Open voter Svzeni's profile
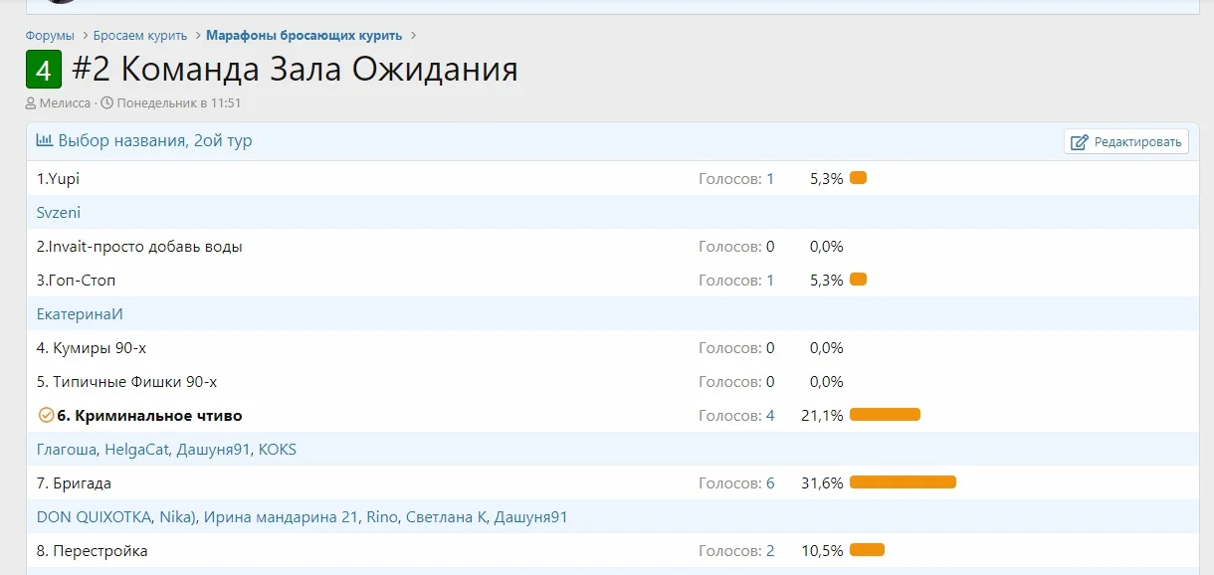1214x575 pixels. click(x=59, y=213)
